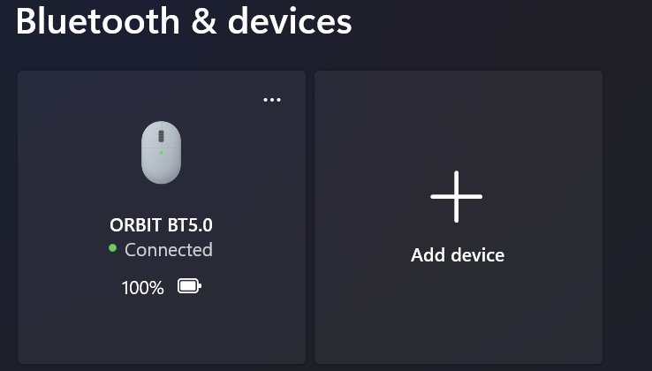Click the green LED on the mouse picture

[x=162, y=153]
